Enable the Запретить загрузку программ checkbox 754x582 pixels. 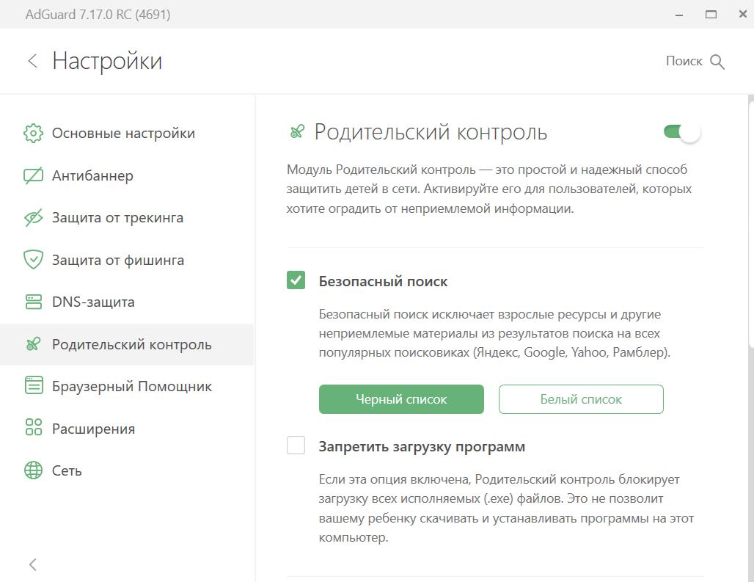tap(296, 445)
